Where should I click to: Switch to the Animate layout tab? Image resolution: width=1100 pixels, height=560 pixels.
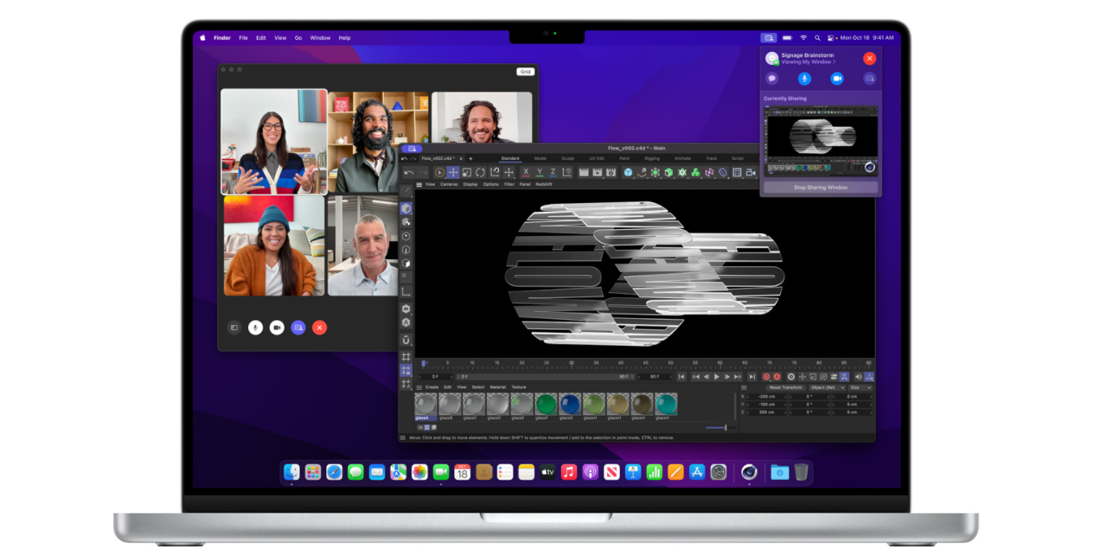[x=682, y=158]
